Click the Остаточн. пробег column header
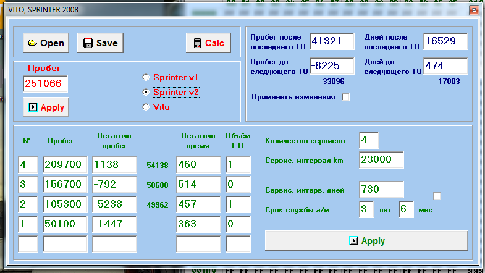The width and height of the screenshot is (485, 273). 115,141
